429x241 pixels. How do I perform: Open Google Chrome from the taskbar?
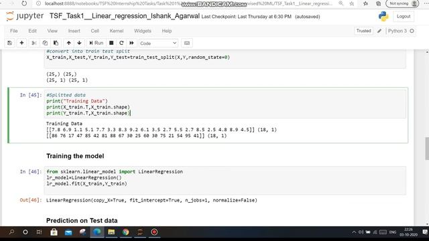click(125, 232)
